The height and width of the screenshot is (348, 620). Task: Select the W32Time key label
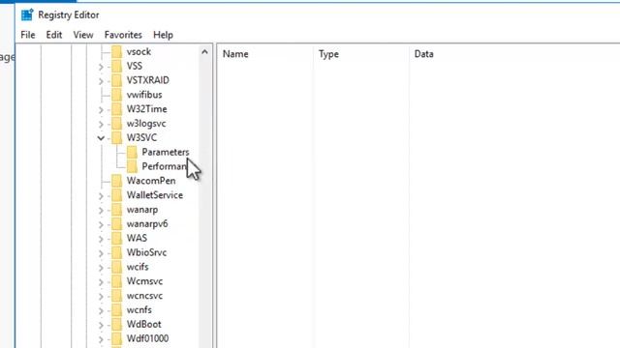point(146,109)
